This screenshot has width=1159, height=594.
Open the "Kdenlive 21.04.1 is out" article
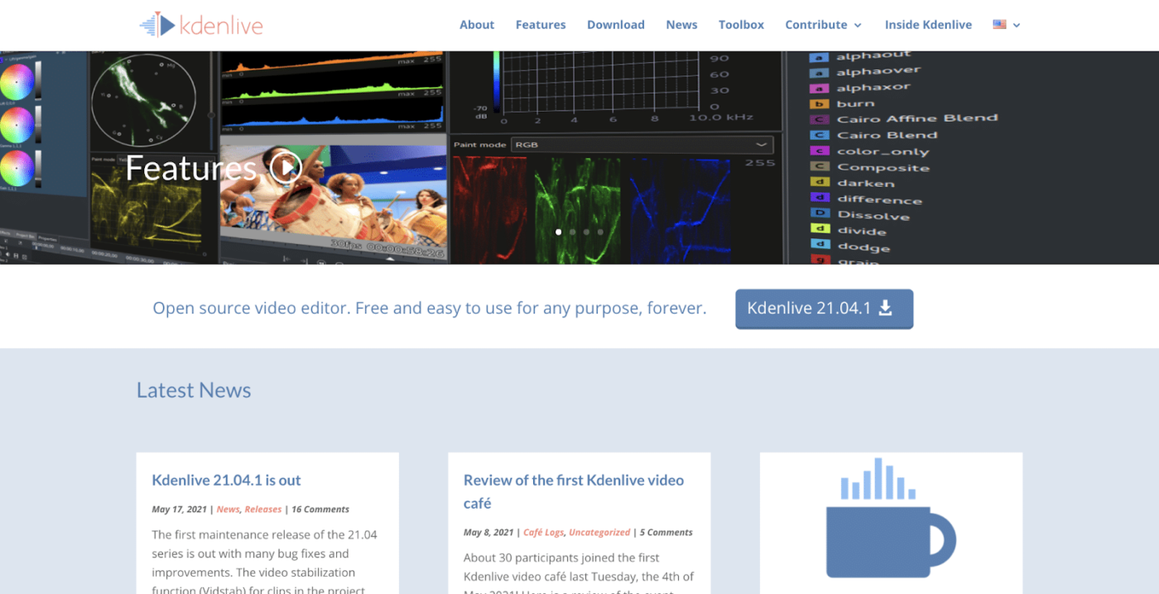pyautogui.click(x=226, y=480)
